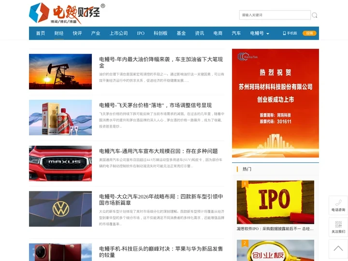
Task: Click the search magnifier icon
Action: pyautogui.click(x=315, y=15)
